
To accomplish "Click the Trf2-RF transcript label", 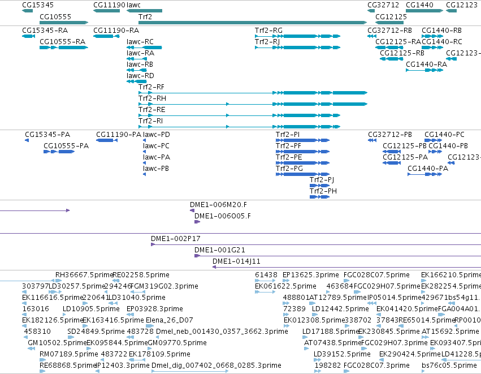I will coord(151,87).
